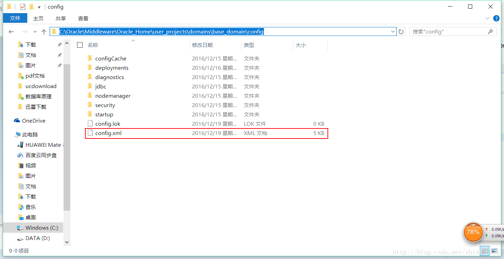Expand the ribbon with the chevron
The width and height of the screenshot is (504, 259).
point(487,18)
